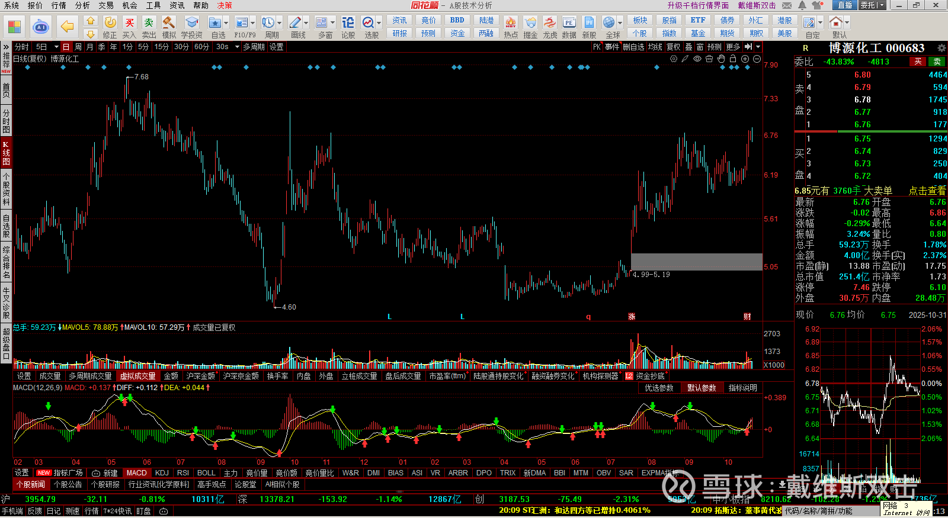
Task: Open the 论股 discussion icon
Action: 348,22
